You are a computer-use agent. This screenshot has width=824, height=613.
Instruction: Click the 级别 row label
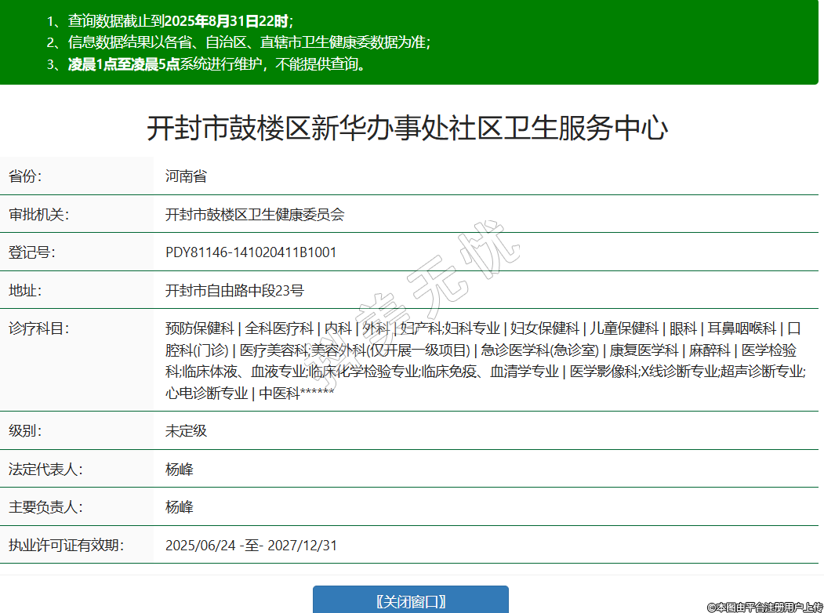coord(24,431)
